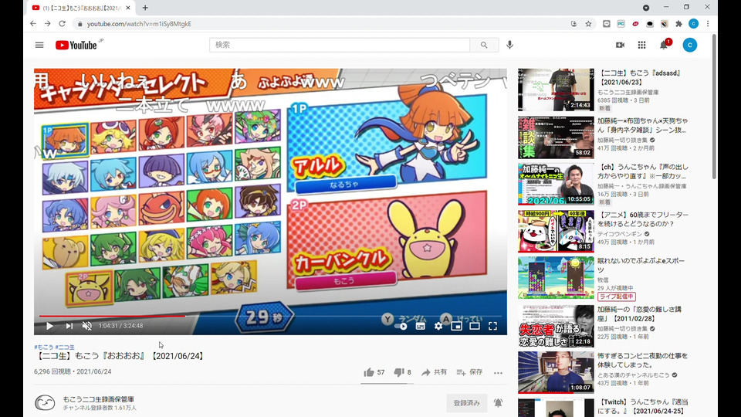Open notifications bell in header
The height and width of the screenshot is (417, 741).
(664, 45)
